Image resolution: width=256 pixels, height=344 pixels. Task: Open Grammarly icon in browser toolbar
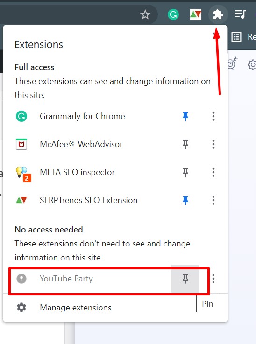click(x=173, y=14)
